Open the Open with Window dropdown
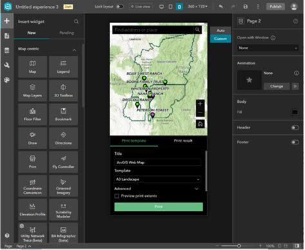The width and height of the screenshot is (305, 250). click(x=268, y=48)
